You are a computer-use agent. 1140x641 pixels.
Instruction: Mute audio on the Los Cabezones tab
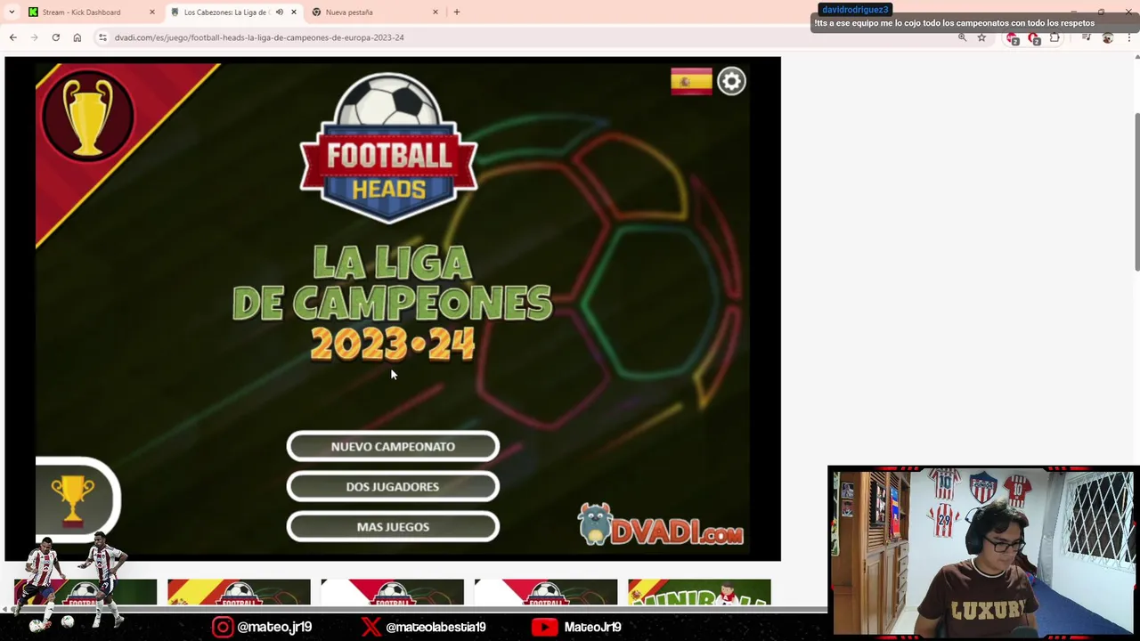tap(280, 12)
